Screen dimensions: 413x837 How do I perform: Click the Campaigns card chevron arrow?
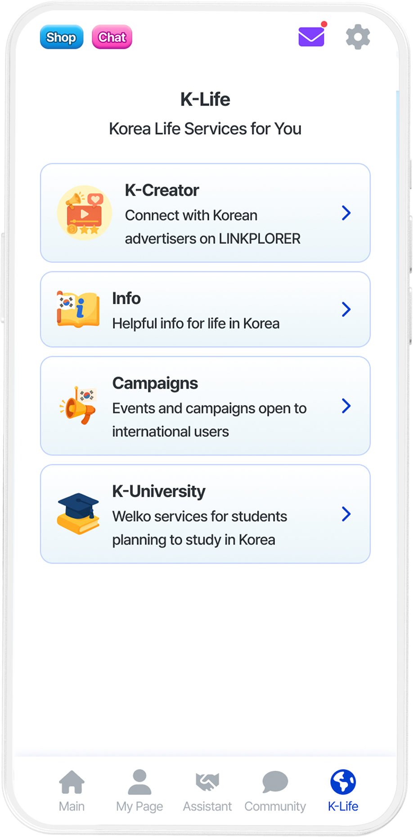[346, 406]
